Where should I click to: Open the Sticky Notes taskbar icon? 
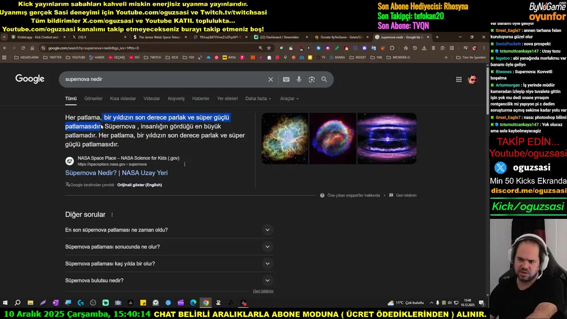(x=143, y=303)
